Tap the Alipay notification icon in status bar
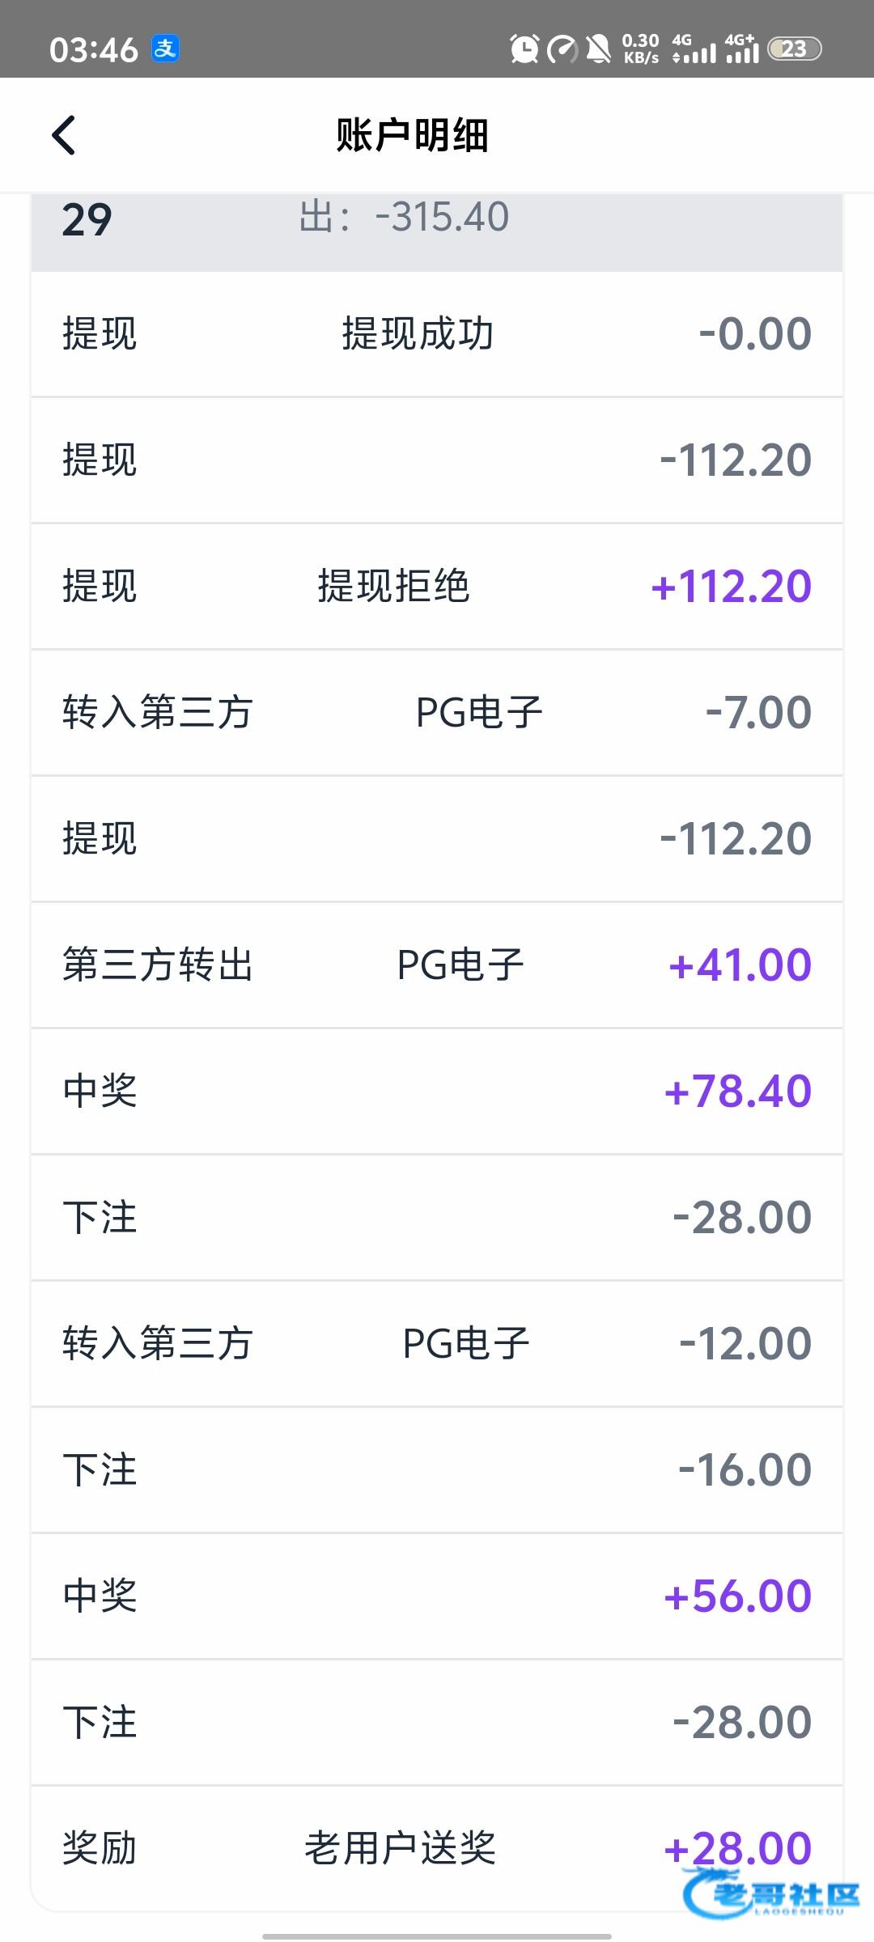Viewport: 874px width, 1942px height. [x=165, y=49]
